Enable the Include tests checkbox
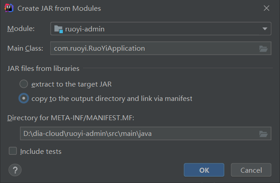The height and width of the screenshot is (183, 280). coord(13,151)
